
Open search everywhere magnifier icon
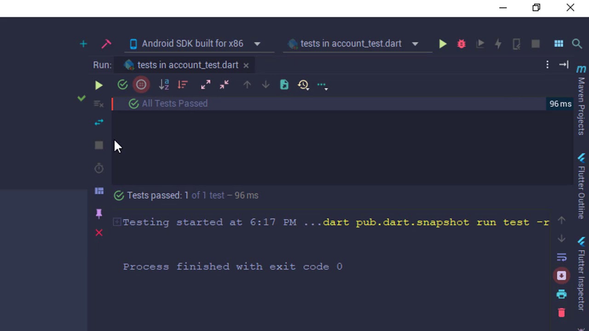point(577,44)
